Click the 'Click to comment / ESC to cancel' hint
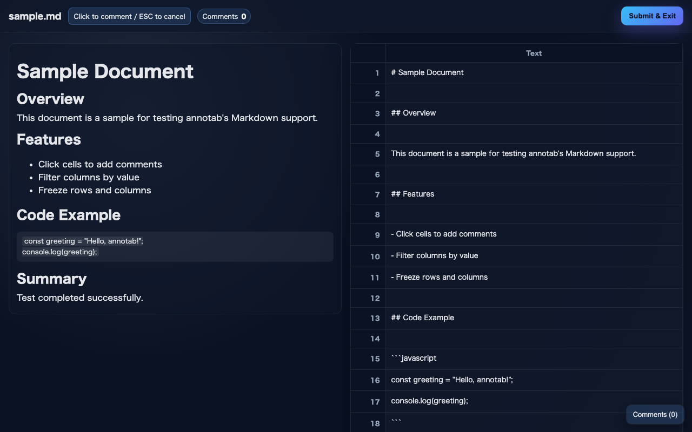The width and height of the screenshot is (692, 432). pyautogui.click(x=129, y=16)
